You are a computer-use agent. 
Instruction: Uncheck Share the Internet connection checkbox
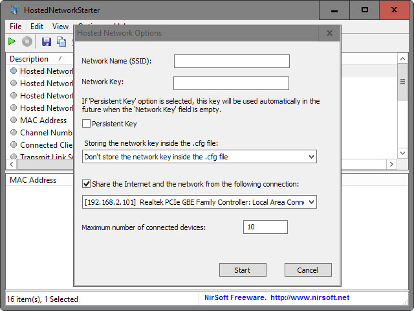(x=86, y=184)
